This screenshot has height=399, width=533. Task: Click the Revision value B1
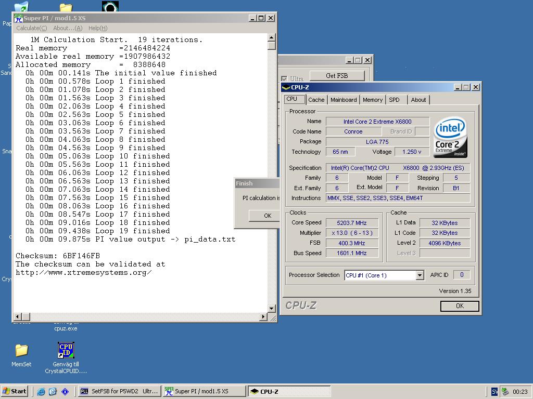[x=456, y=188]
